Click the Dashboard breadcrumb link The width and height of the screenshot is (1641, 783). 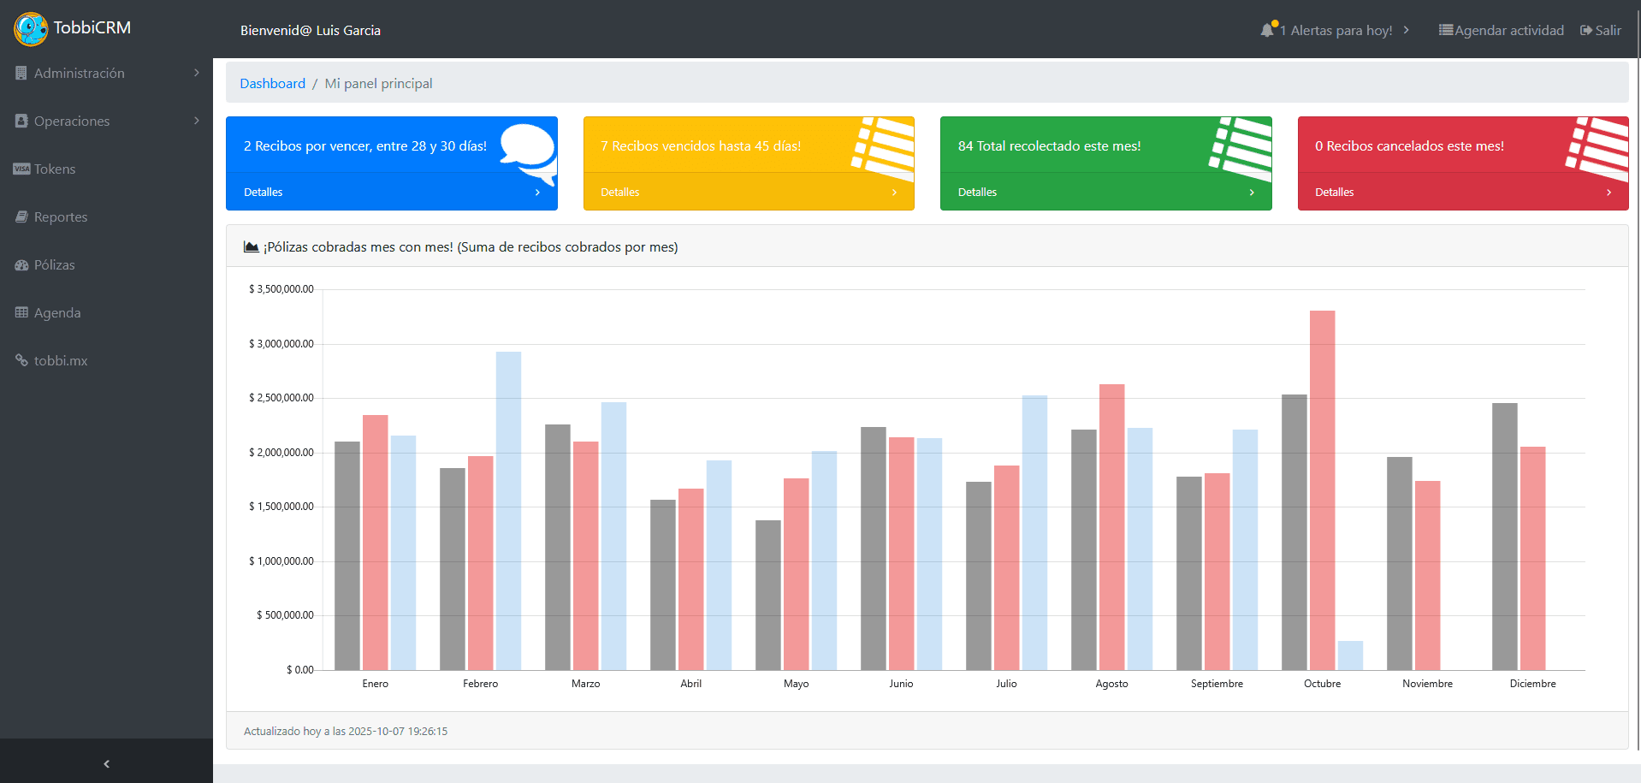(272, 83)
